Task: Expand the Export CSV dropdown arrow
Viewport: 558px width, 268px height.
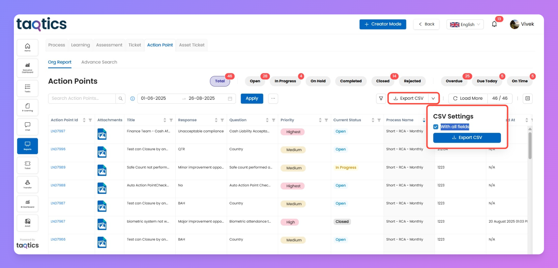Action: [x=433, y=98]
